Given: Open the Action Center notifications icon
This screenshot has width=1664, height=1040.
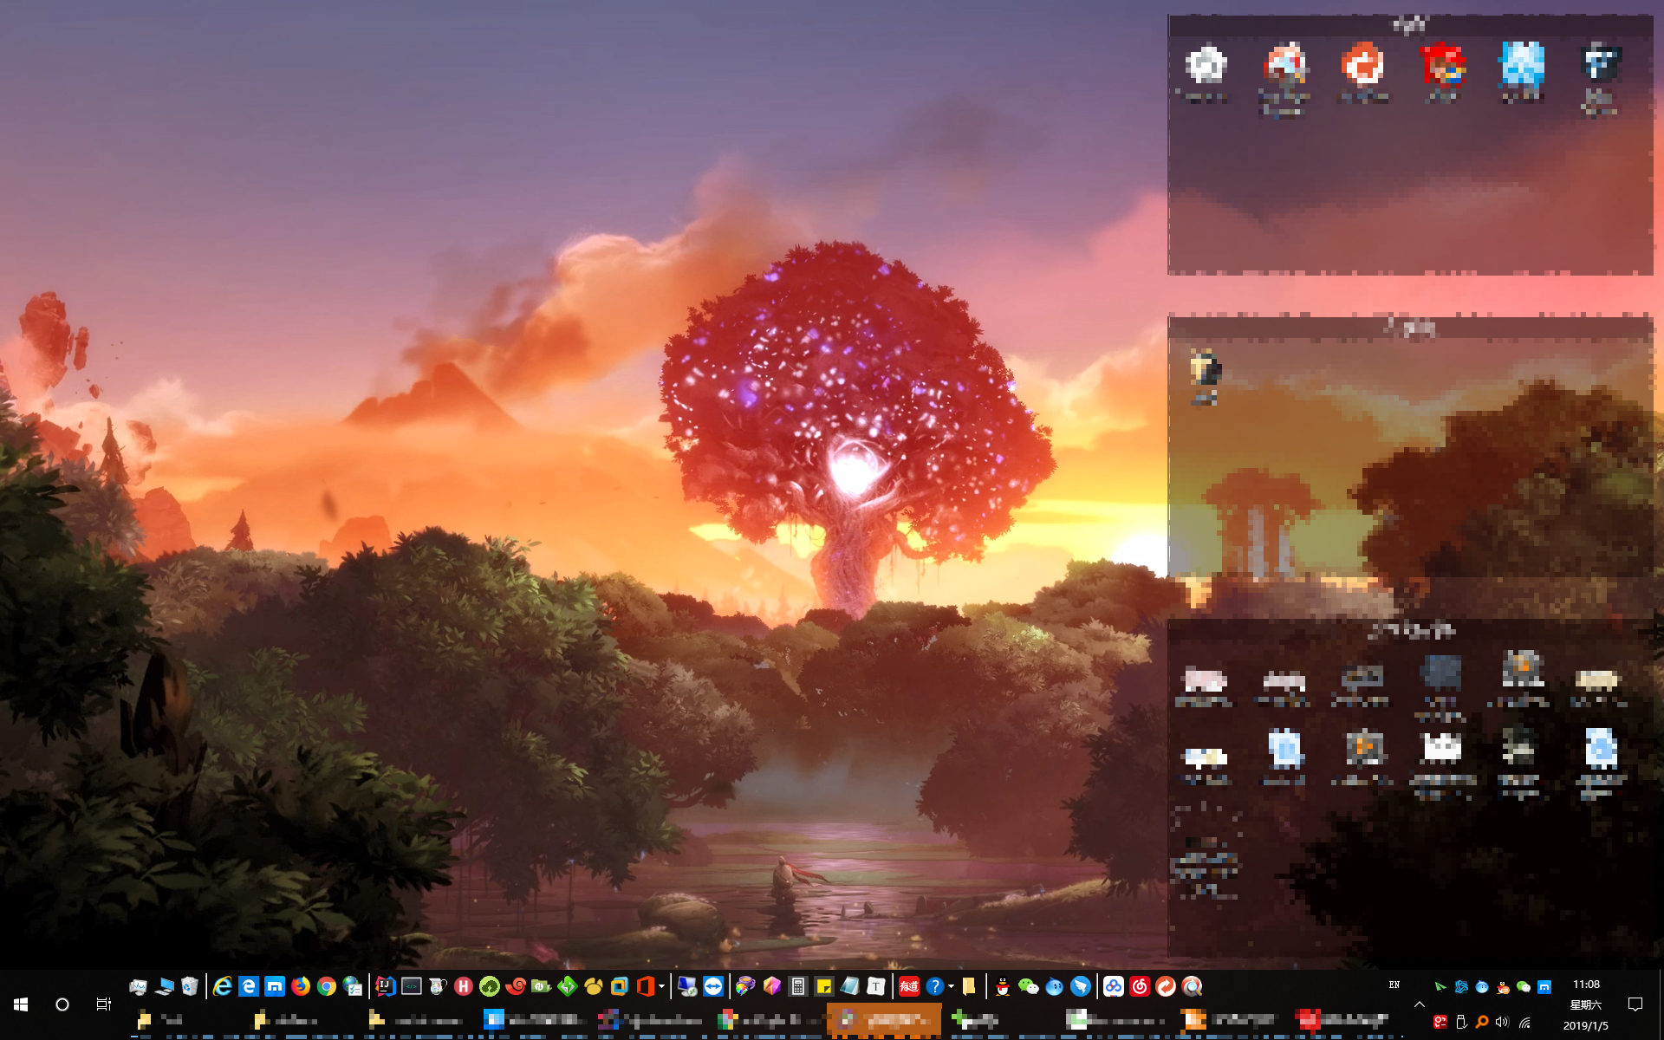Looking at the screenshot, I should tap(1635, 1004).
